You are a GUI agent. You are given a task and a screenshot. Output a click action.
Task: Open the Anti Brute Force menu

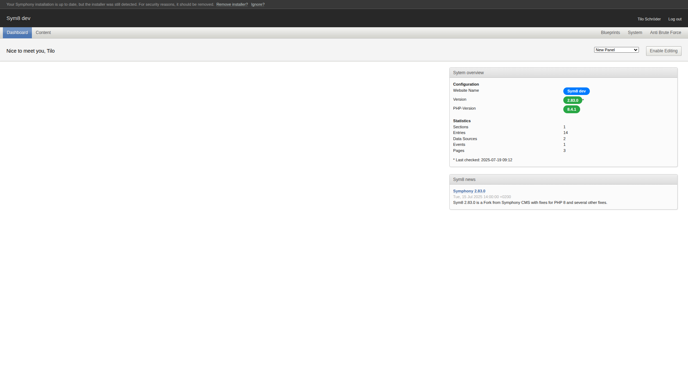(665, 33)
